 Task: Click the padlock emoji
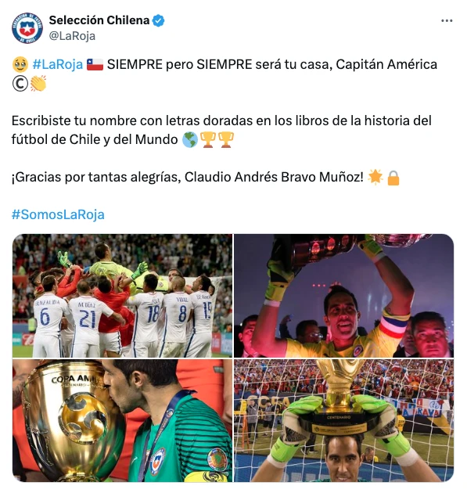coord(393,178)
